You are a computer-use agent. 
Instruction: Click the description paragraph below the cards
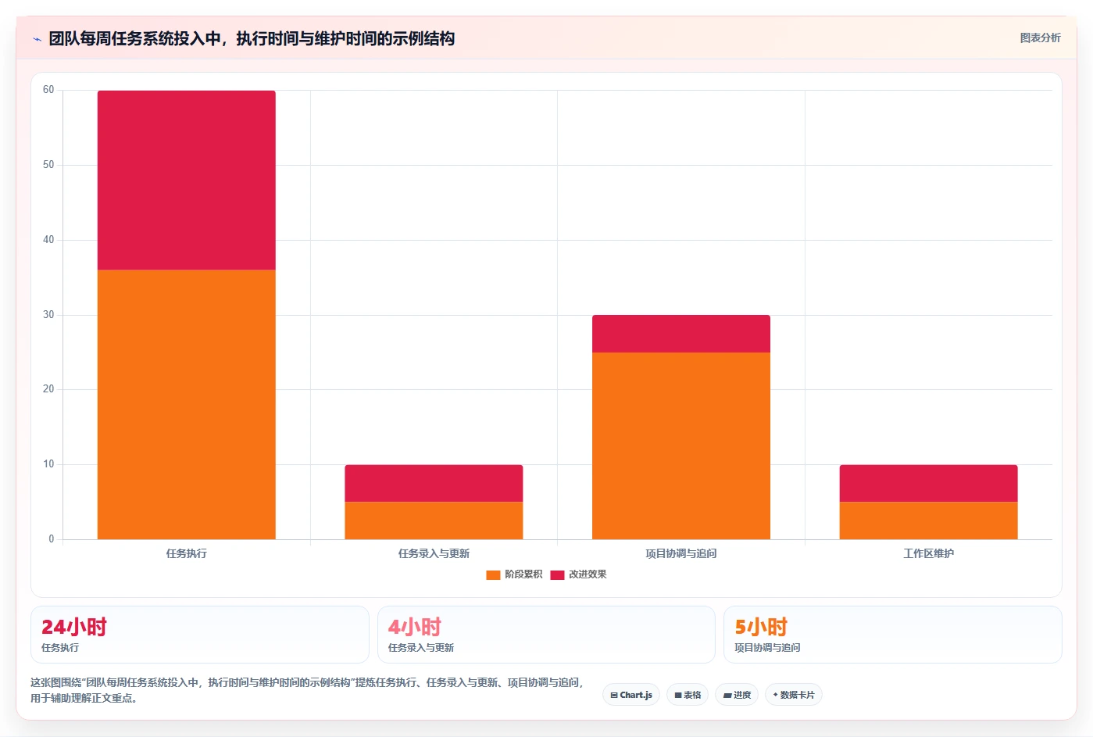click(308, 690)
